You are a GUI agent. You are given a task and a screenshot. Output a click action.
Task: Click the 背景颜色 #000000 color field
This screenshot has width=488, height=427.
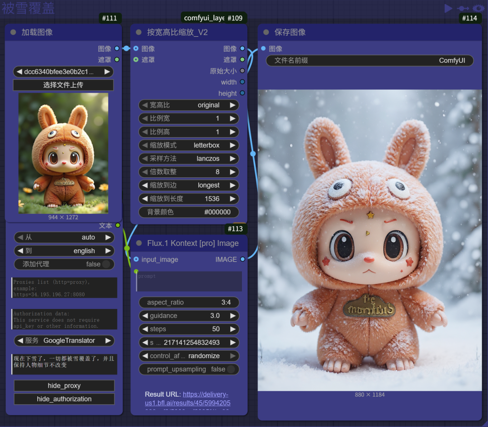(x=189, y=212)
